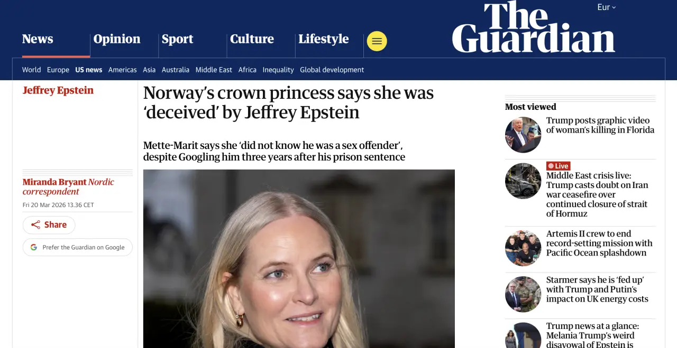Viewport: 677px width, 348px height.
Task: Open the Middle East crisis live thumbnail
Action: point(523,181)
